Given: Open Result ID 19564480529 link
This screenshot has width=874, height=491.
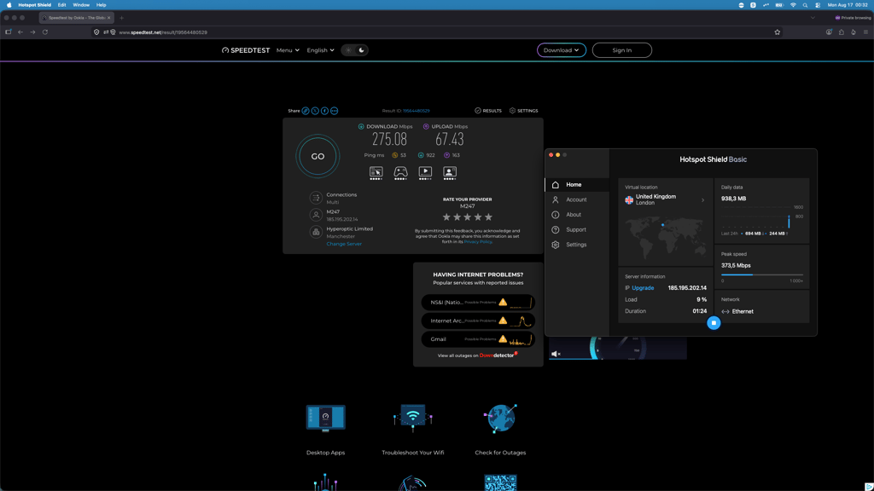Looking at the screenshot, I should 417,111.
